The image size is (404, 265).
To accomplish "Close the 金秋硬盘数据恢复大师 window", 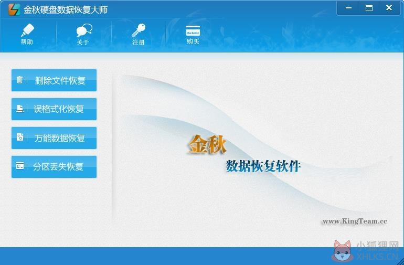I will click(389, 8).
